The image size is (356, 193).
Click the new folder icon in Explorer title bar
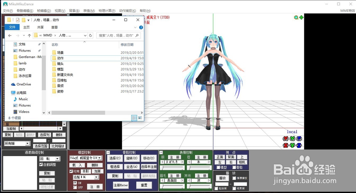23,20
